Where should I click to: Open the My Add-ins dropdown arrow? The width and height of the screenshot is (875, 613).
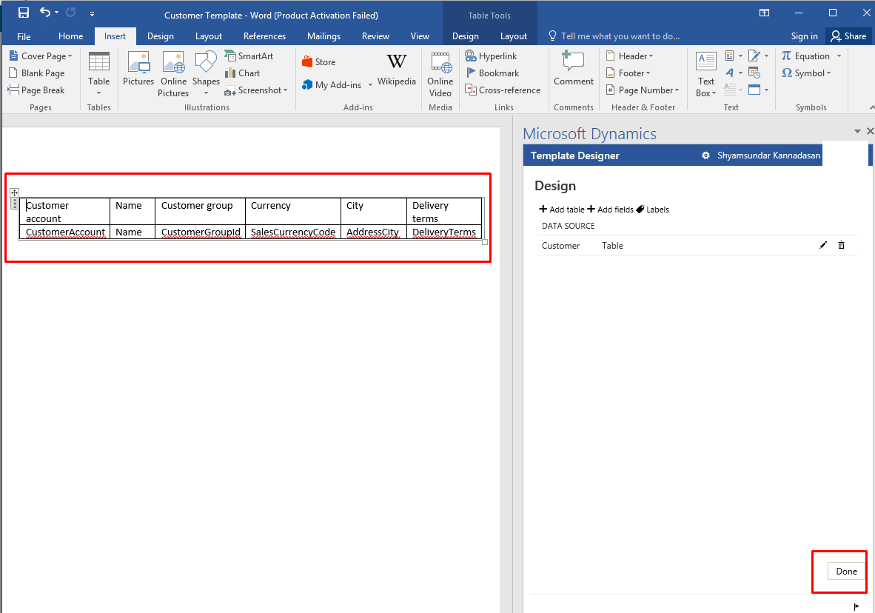[x=370, y=85]
